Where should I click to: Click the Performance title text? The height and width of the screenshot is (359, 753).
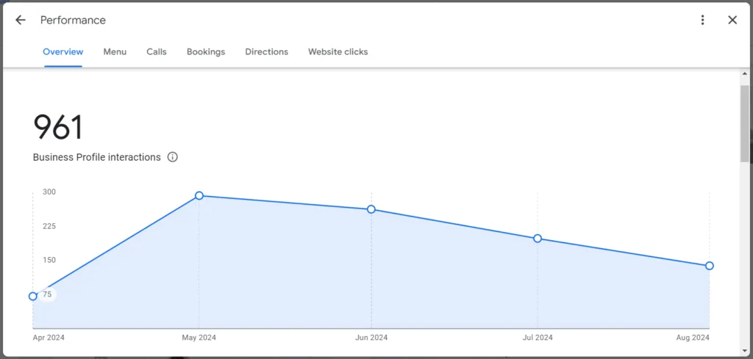[x=73, y=20]
